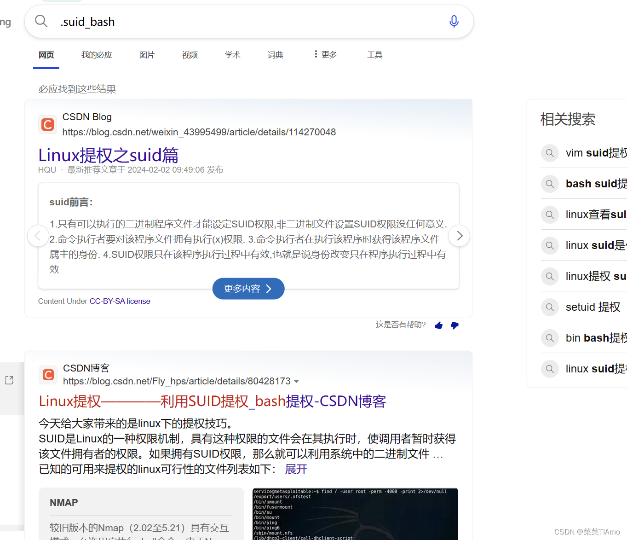Viewport: 627px width, 540px height.
Task: Click the weixin_43995499 article URL
Action: pos(199,132)
